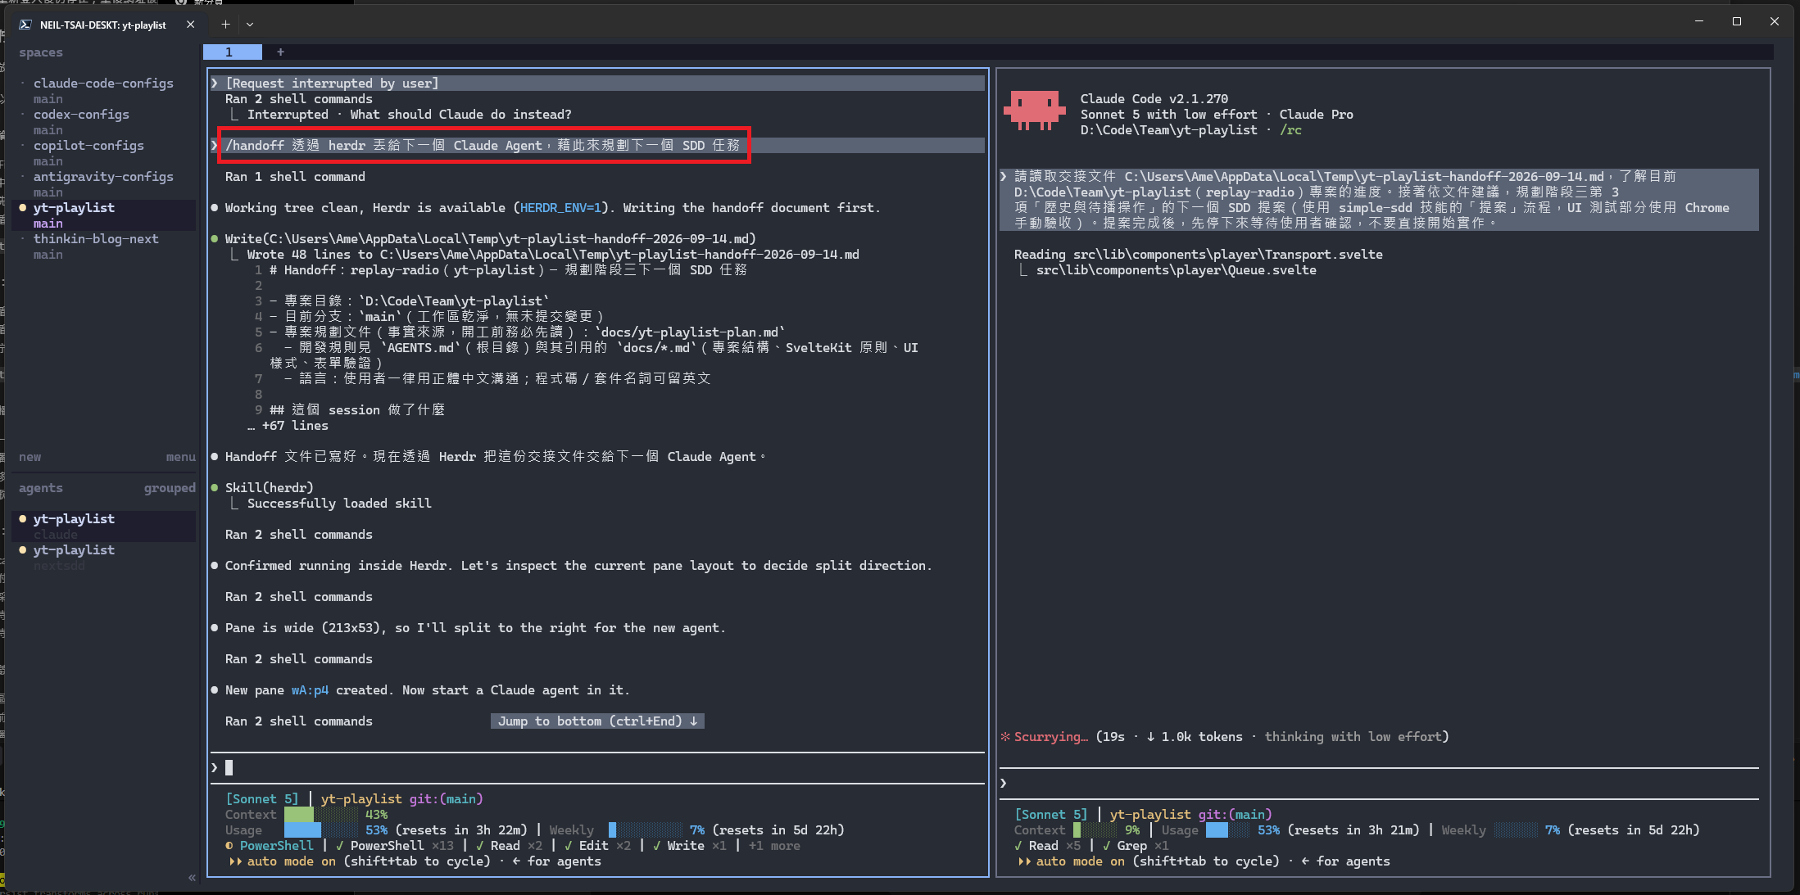Close the NEIL-TSAI-DESKT: yt-playlist tab

[190, 25]
